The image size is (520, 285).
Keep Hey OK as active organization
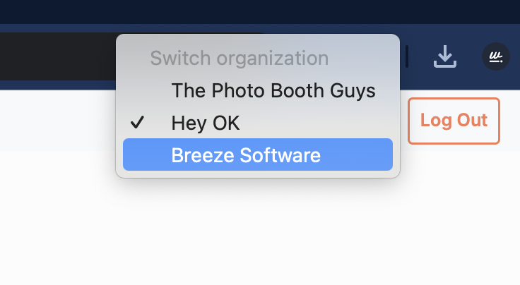point(205,123)
